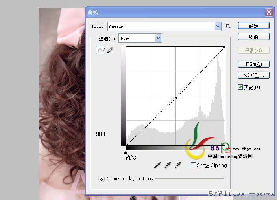The width and height of the screenshot is (277, 200).
Task: Click the white point input slider triangle
Action: [x=225, y=152]
